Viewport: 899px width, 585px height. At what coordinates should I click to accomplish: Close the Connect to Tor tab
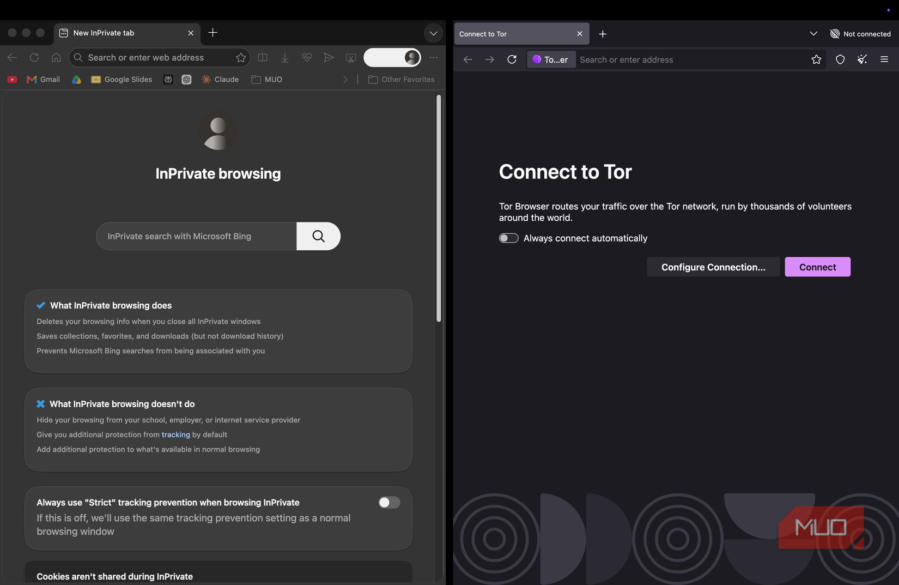580,34
